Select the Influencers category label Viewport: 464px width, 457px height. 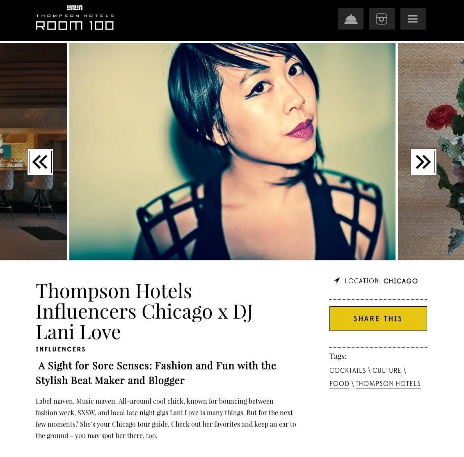(x=61, y=349)
